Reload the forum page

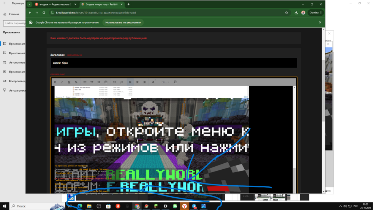[44, 13]
